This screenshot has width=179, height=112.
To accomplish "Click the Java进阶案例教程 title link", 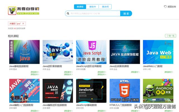I will pyautogui.click(x=52, y=66).
